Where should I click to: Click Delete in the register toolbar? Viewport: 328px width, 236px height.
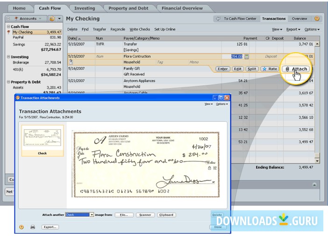(x=72, y=29)
